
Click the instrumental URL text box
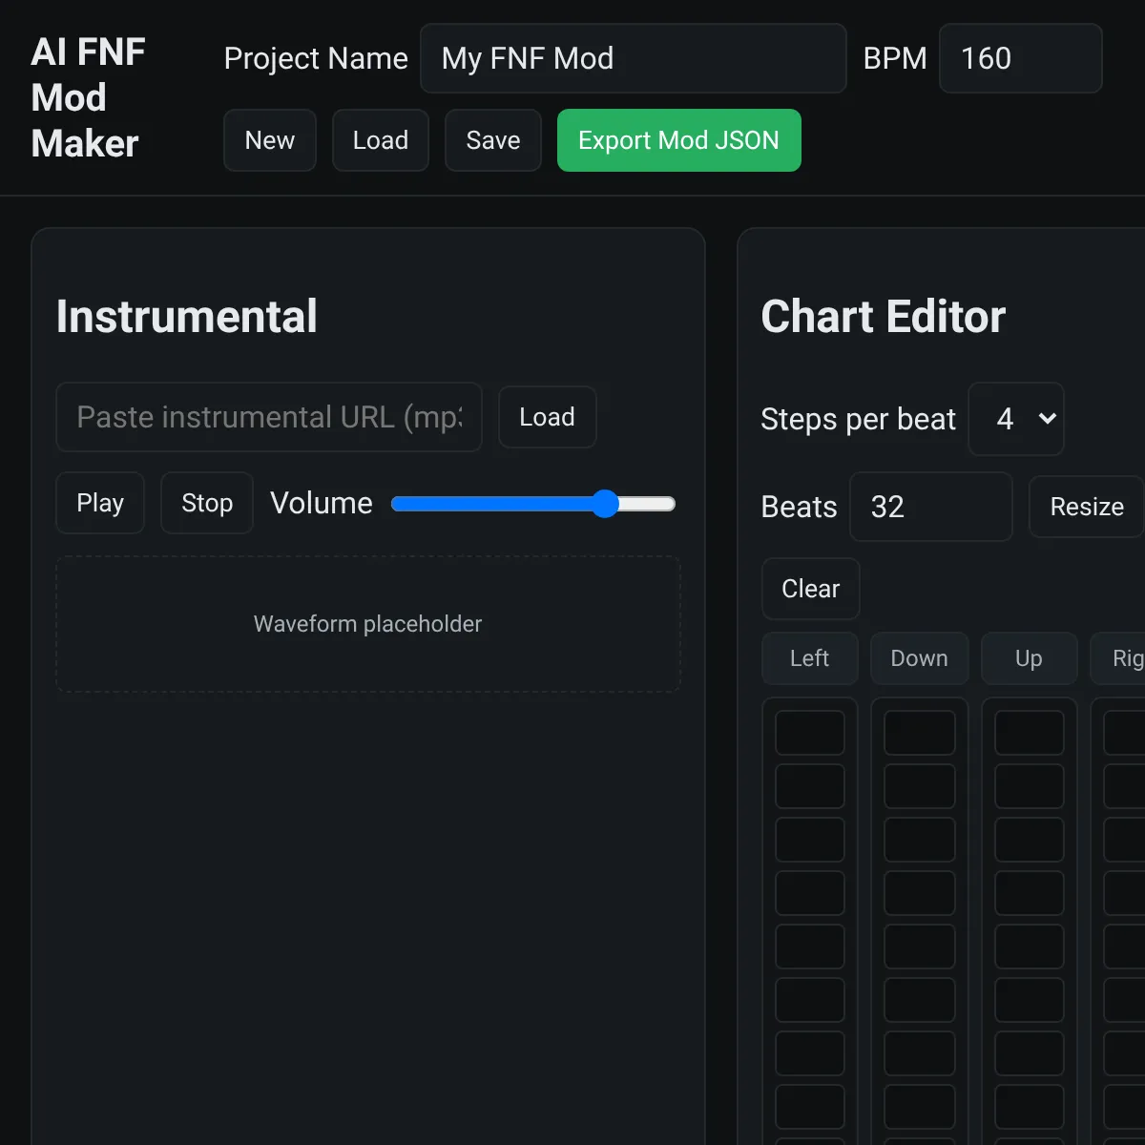point(269,417)
